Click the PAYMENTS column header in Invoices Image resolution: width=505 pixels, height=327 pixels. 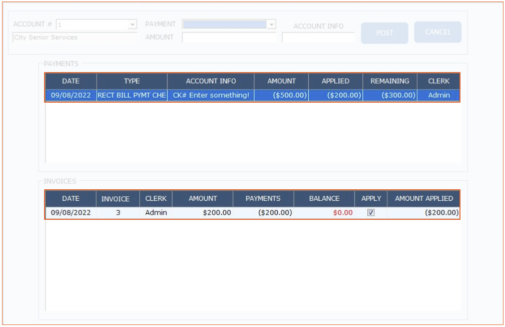[263, 199]
